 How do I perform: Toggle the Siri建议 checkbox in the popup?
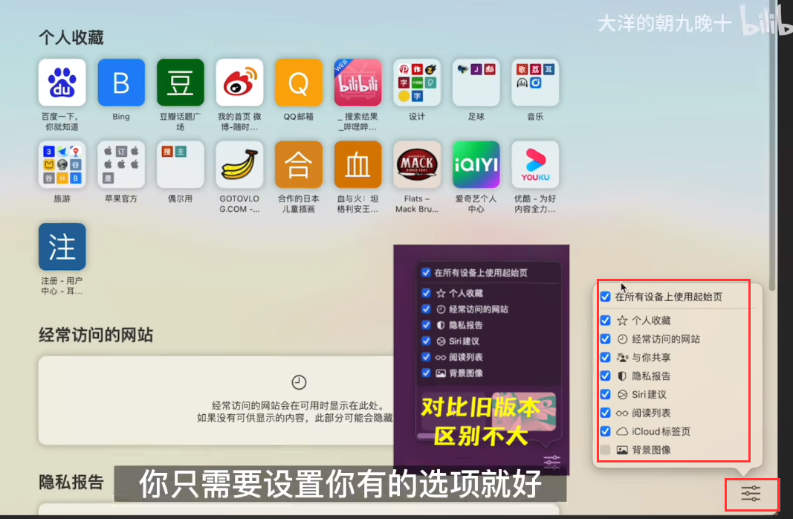(606, 394)
